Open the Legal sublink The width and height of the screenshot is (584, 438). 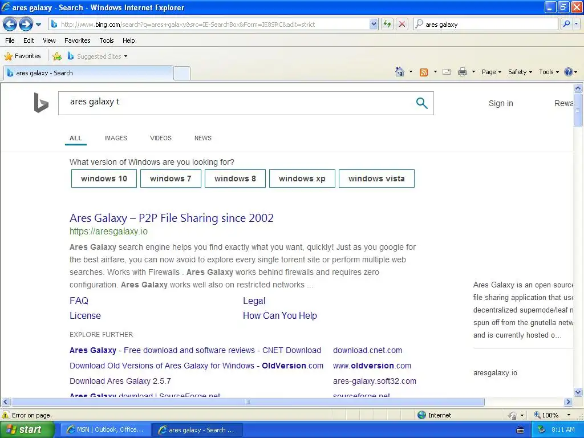254,301
